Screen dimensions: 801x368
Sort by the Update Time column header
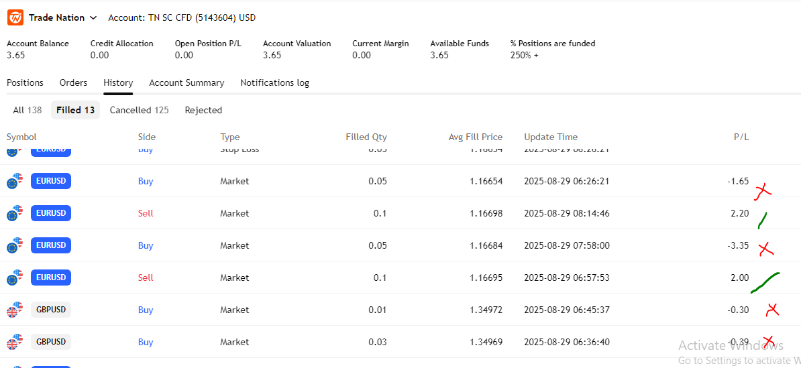pos(550,137)
